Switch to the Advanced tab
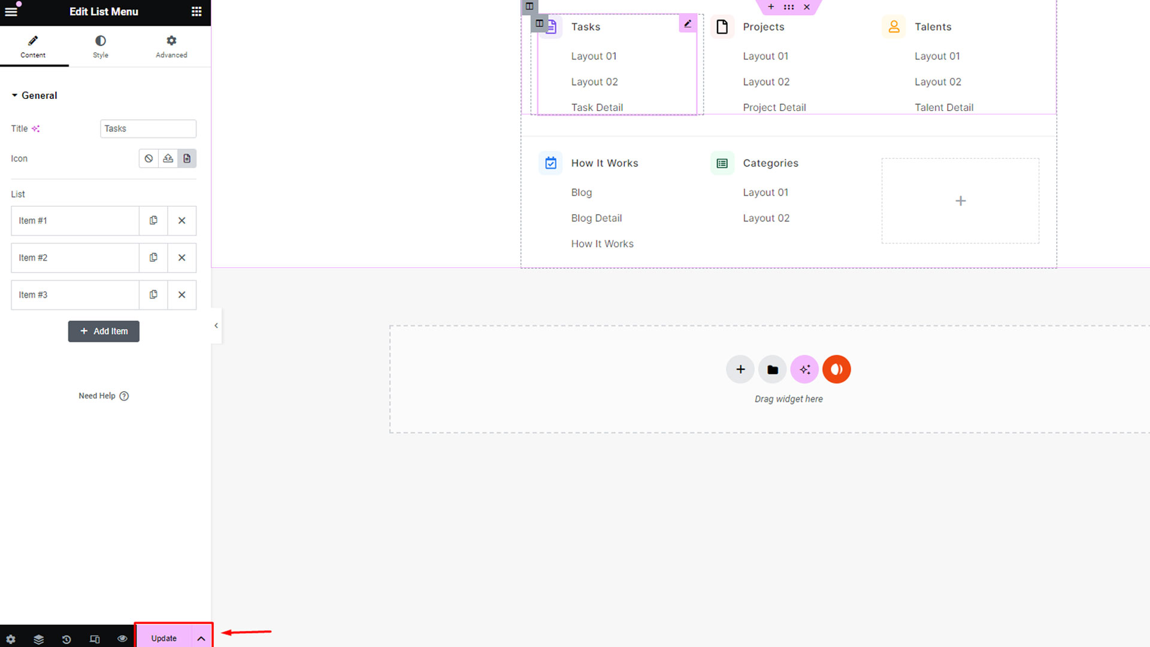 point(171,46)
